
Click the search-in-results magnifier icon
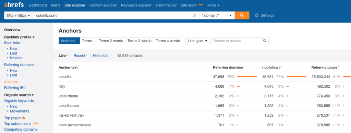[x=265, y=41]
